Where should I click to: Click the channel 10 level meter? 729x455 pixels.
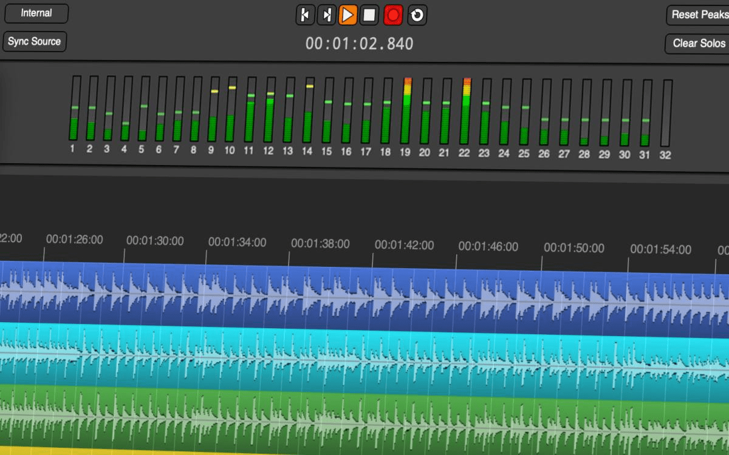231,109
